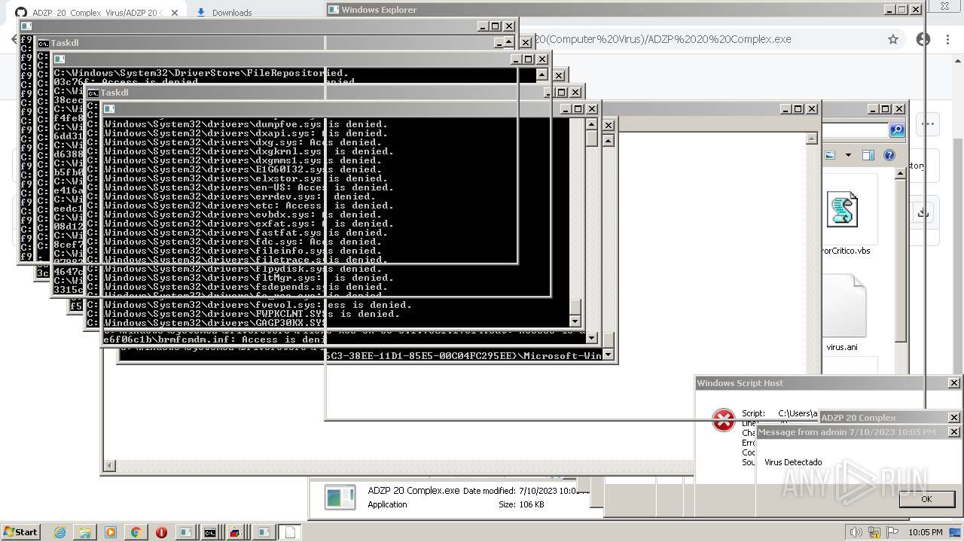Select the command prompt taskbar button

click(210, 532)
